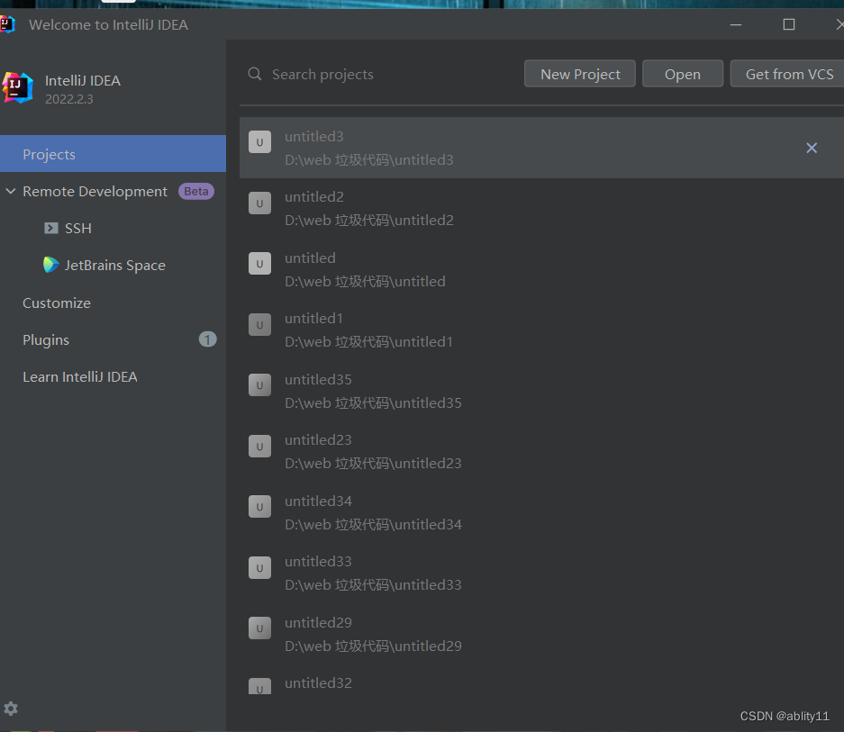
Task: Select the Projects tab in sidebar
Action: pos(113,154)
